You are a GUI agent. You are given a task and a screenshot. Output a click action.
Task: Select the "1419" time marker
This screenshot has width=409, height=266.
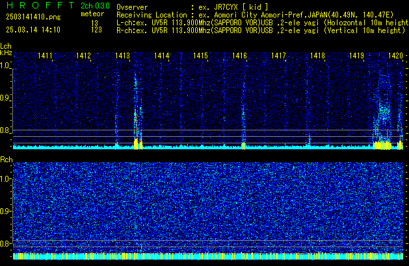click(356, 56)
